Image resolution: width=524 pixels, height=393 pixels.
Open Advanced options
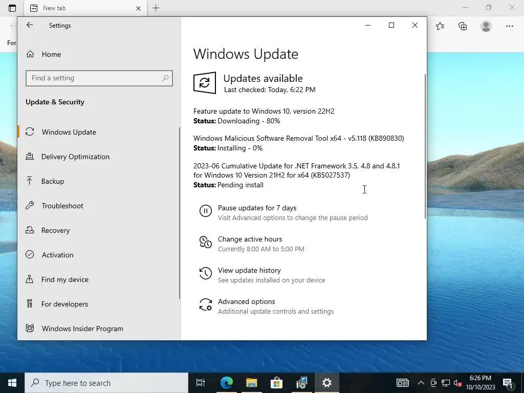pos(246,301)
